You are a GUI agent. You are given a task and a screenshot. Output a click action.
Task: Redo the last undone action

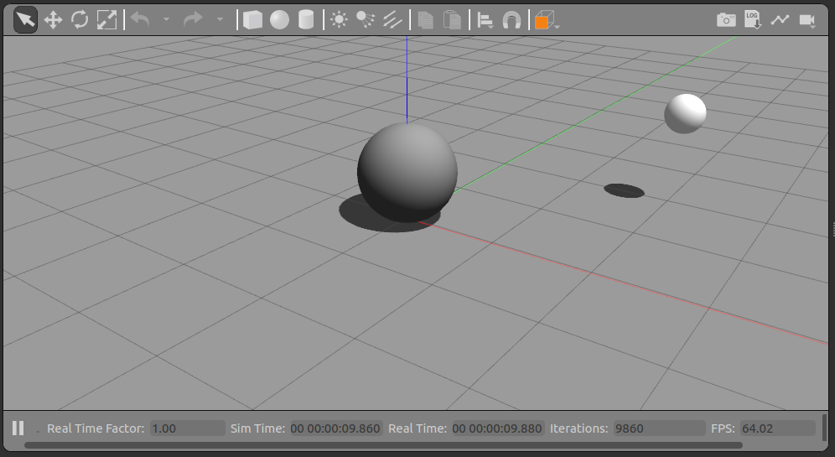point(193,20)
